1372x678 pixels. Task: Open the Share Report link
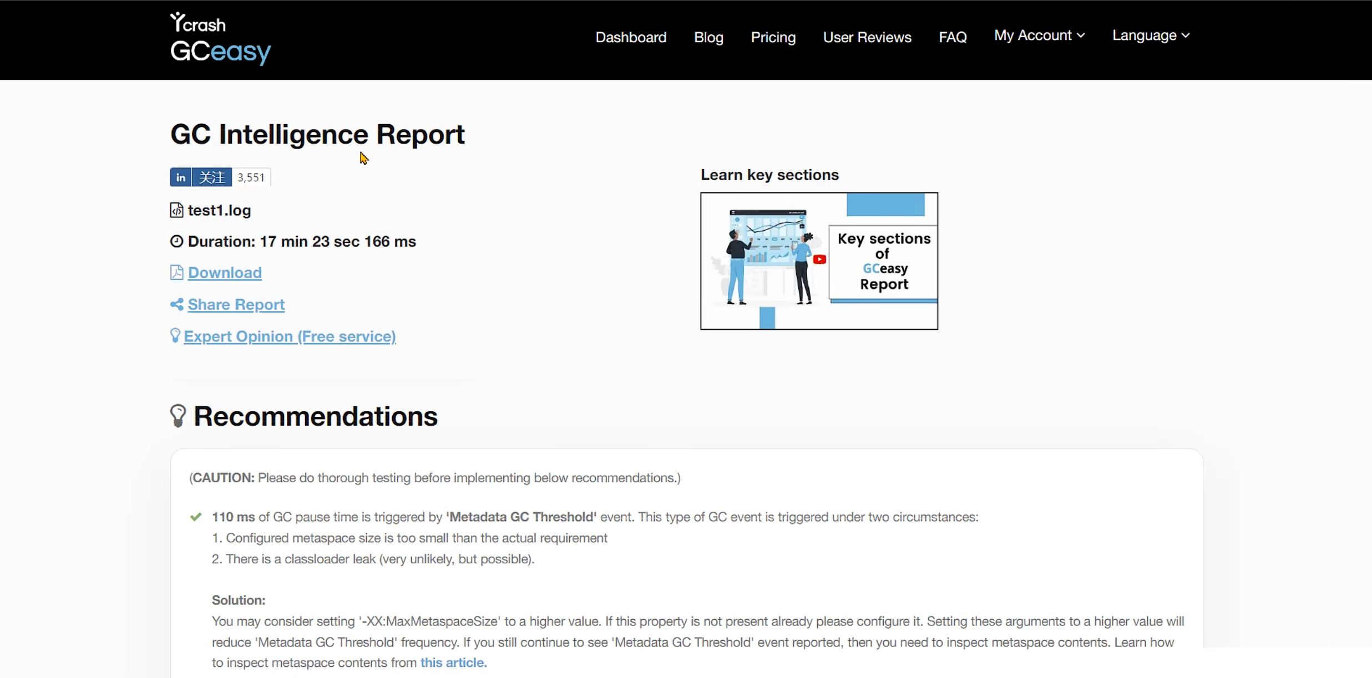[236, 304]
